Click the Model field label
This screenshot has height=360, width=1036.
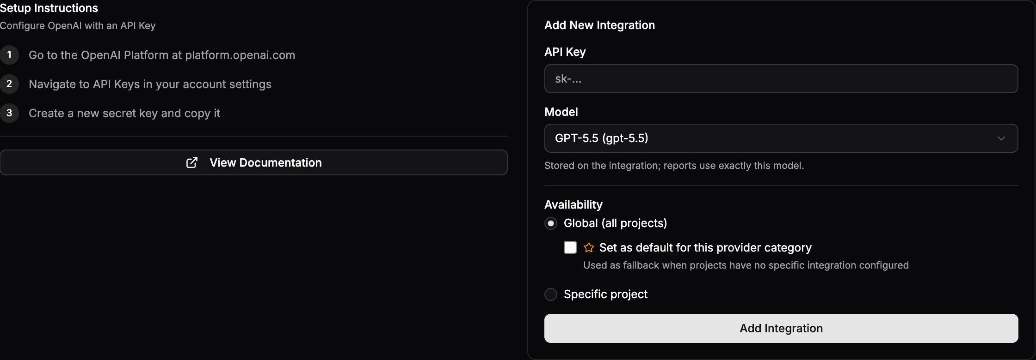click(561, 112)
